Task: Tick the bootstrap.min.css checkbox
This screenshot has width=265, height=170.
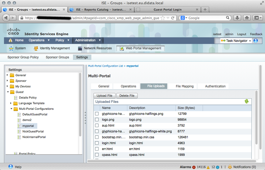Action: (x=97, y=137)
